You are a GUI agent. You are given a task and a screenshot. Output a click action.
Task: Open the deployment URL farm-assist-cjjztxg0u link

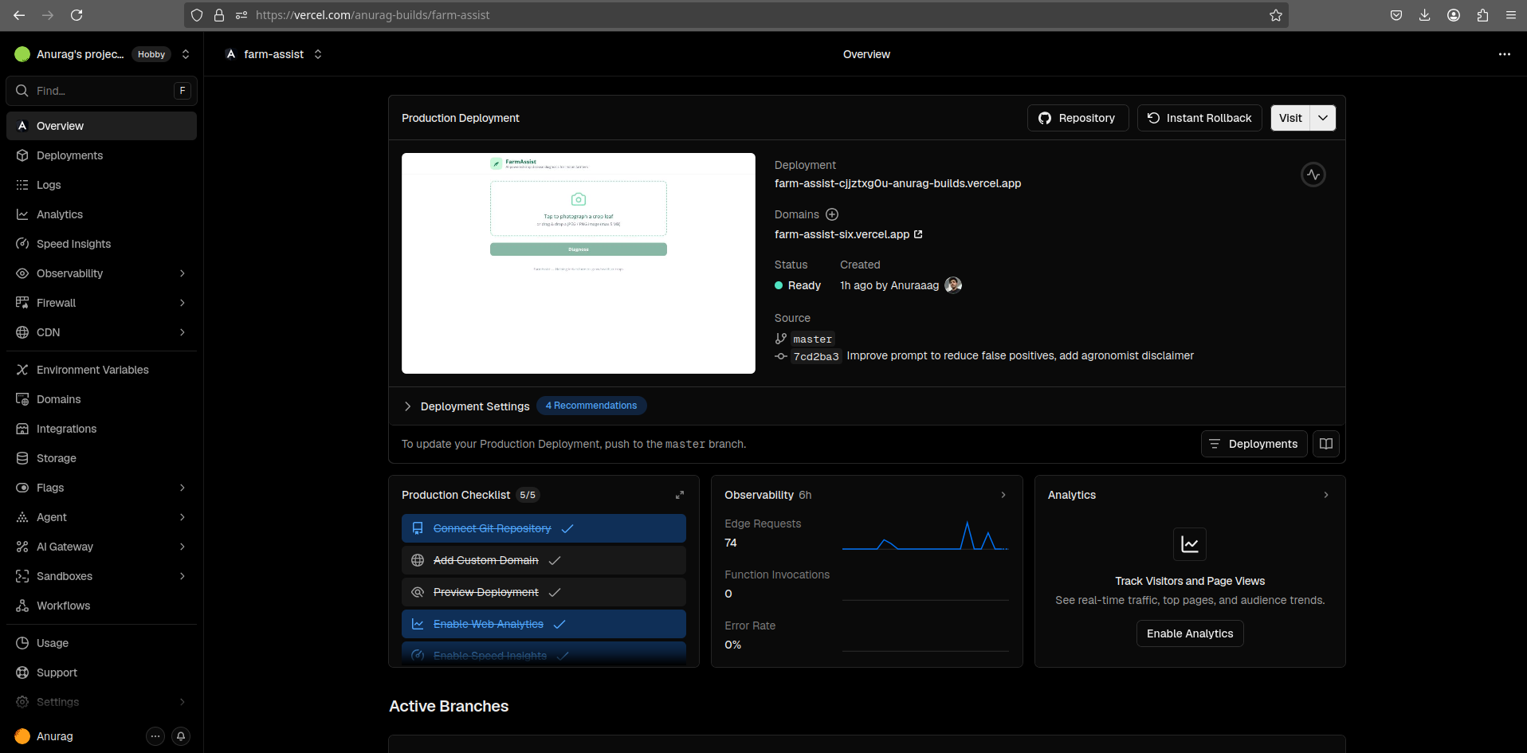tap(897, 183)
